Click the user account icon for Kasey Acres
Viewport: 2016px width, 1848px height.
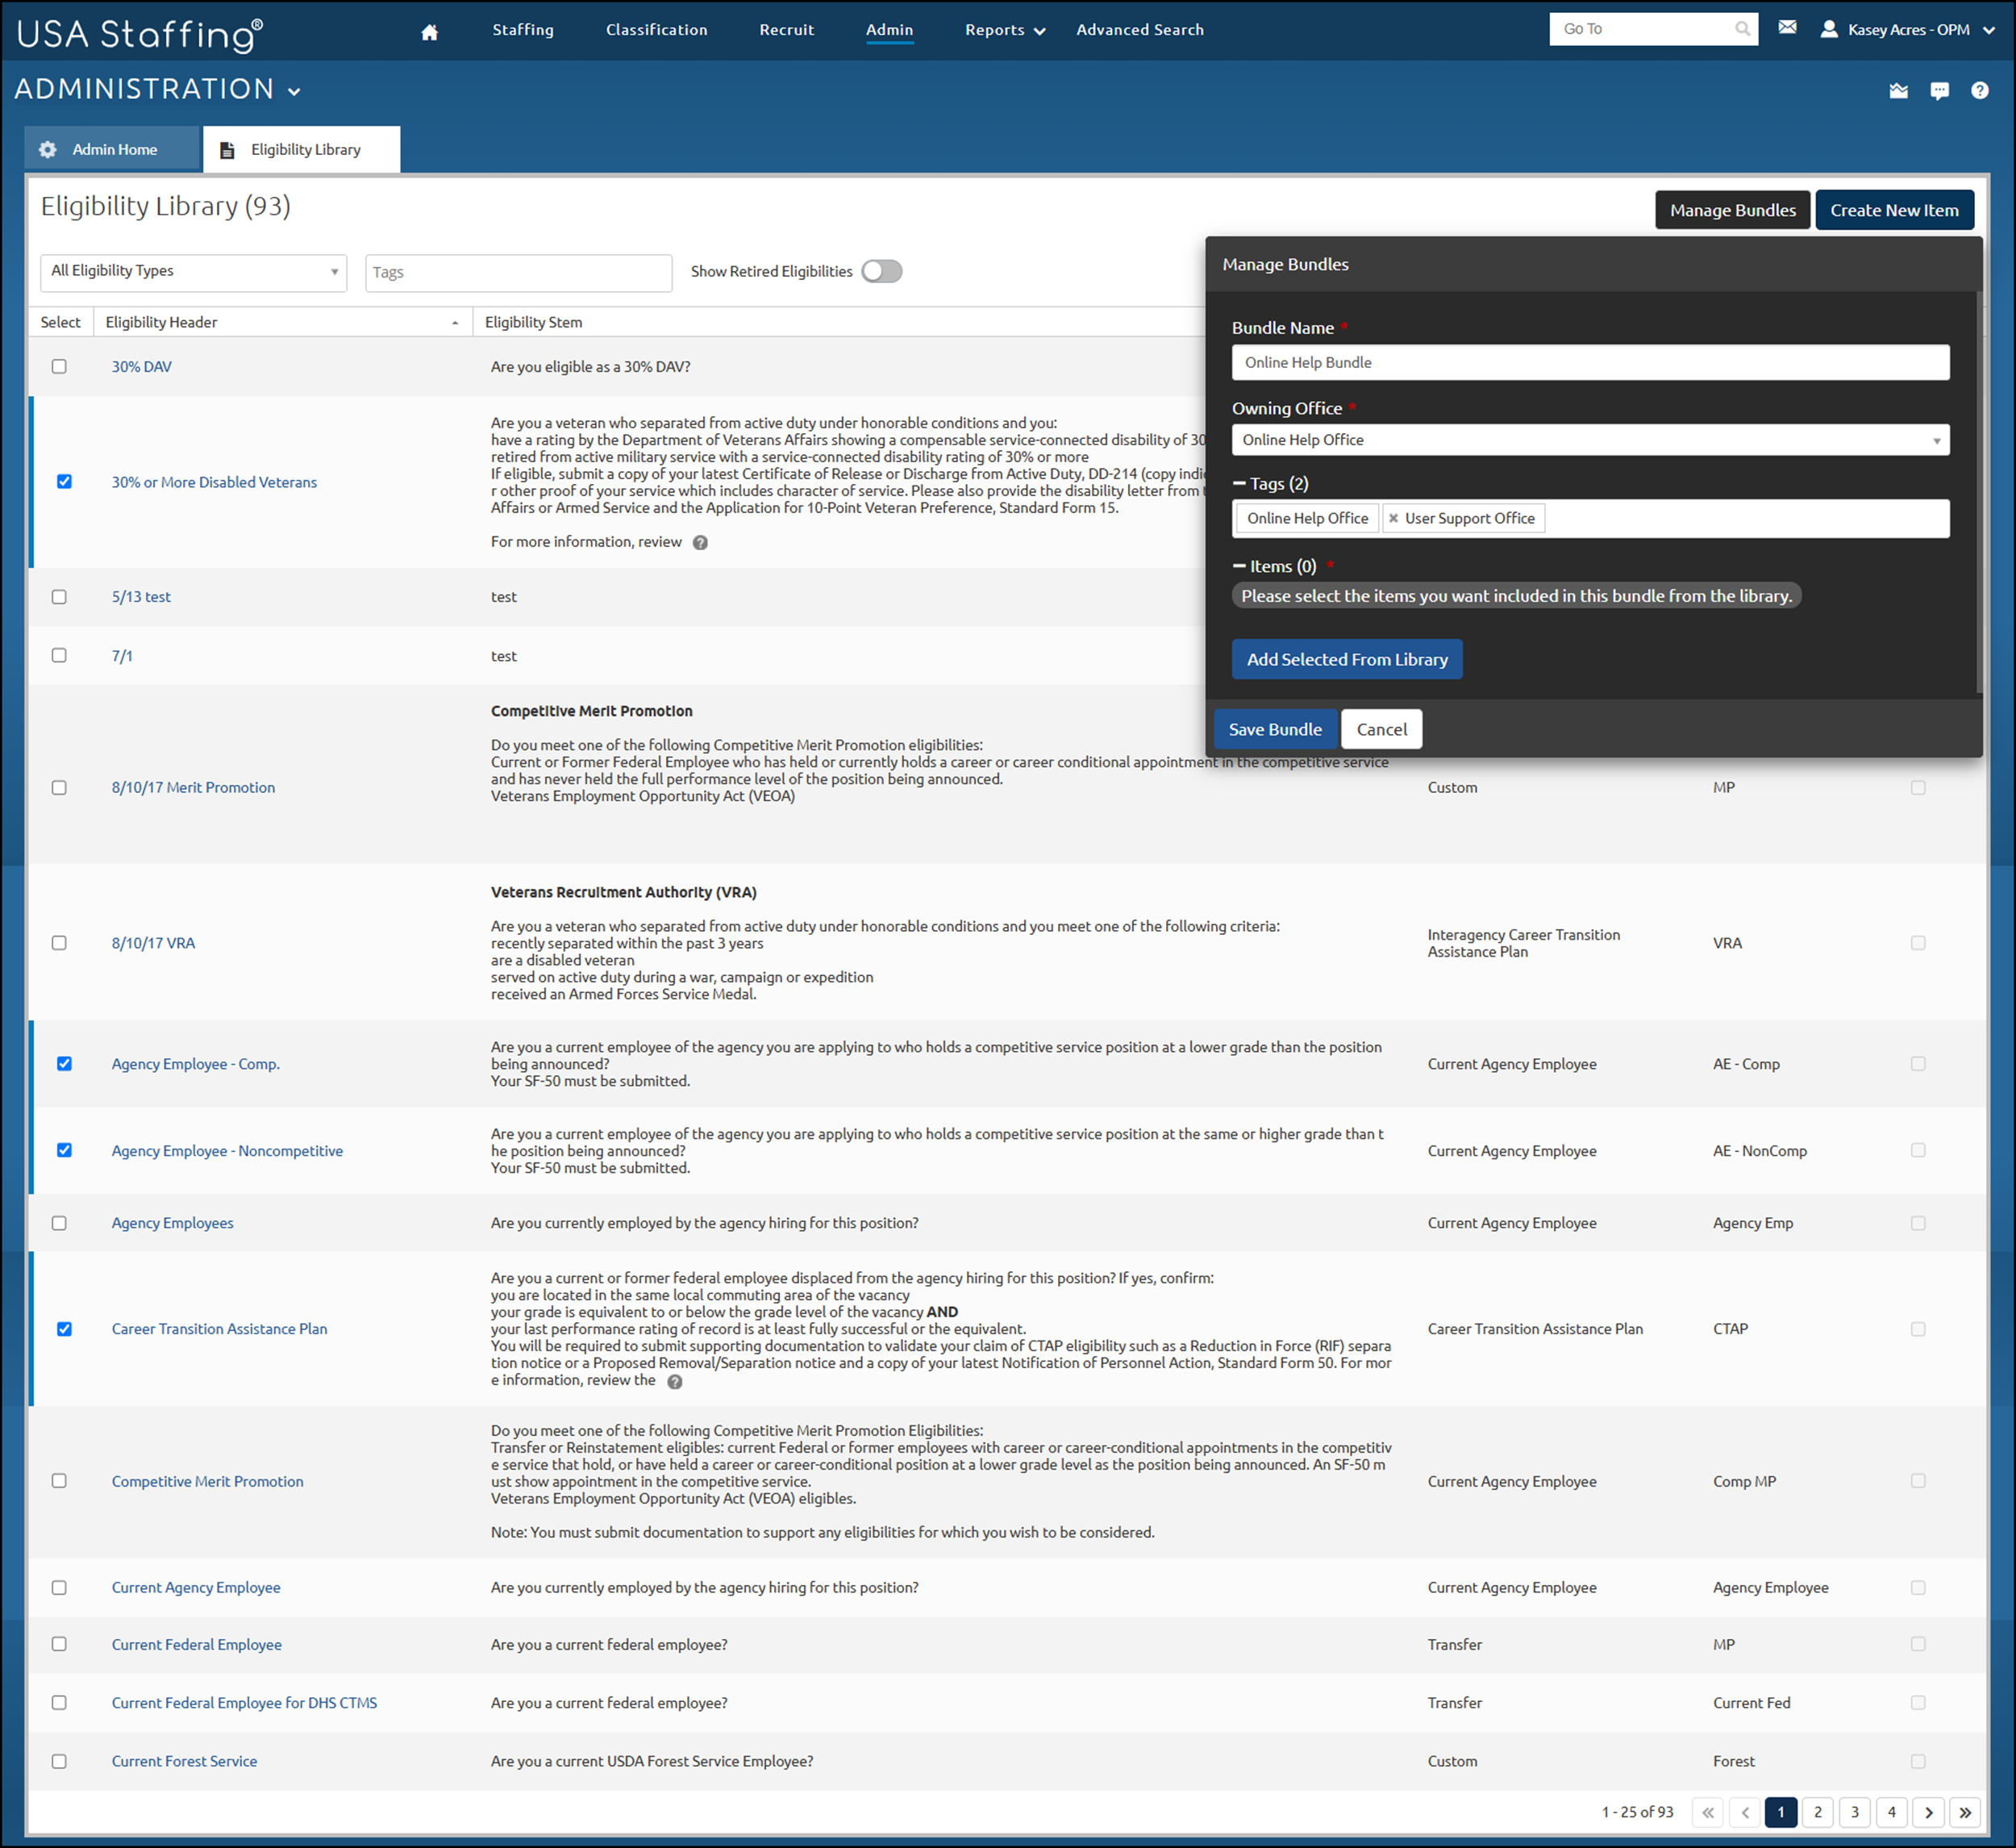click(1830, 29)
